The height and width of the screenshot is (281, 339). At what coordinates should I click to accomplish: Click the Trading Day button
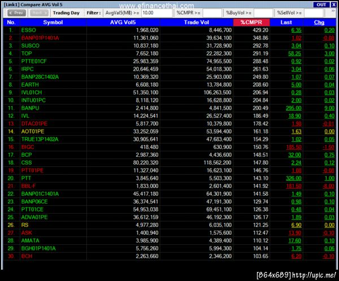66,13
